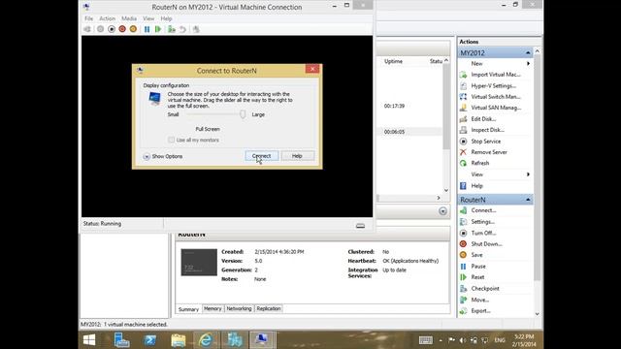Click the Enhanced Session toolbar icon
This screenshot has height=349, width=621.
[x=196, y=29]
